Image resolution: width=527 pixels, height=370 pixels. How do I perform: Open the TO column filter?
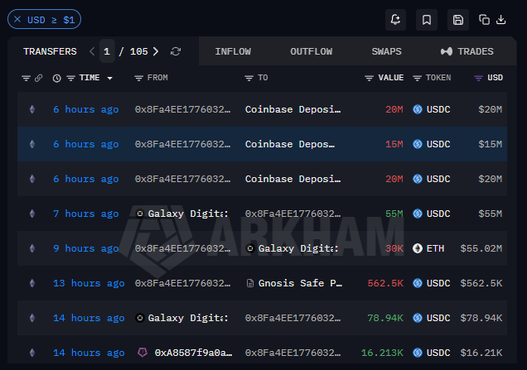(x=249, y=79)
